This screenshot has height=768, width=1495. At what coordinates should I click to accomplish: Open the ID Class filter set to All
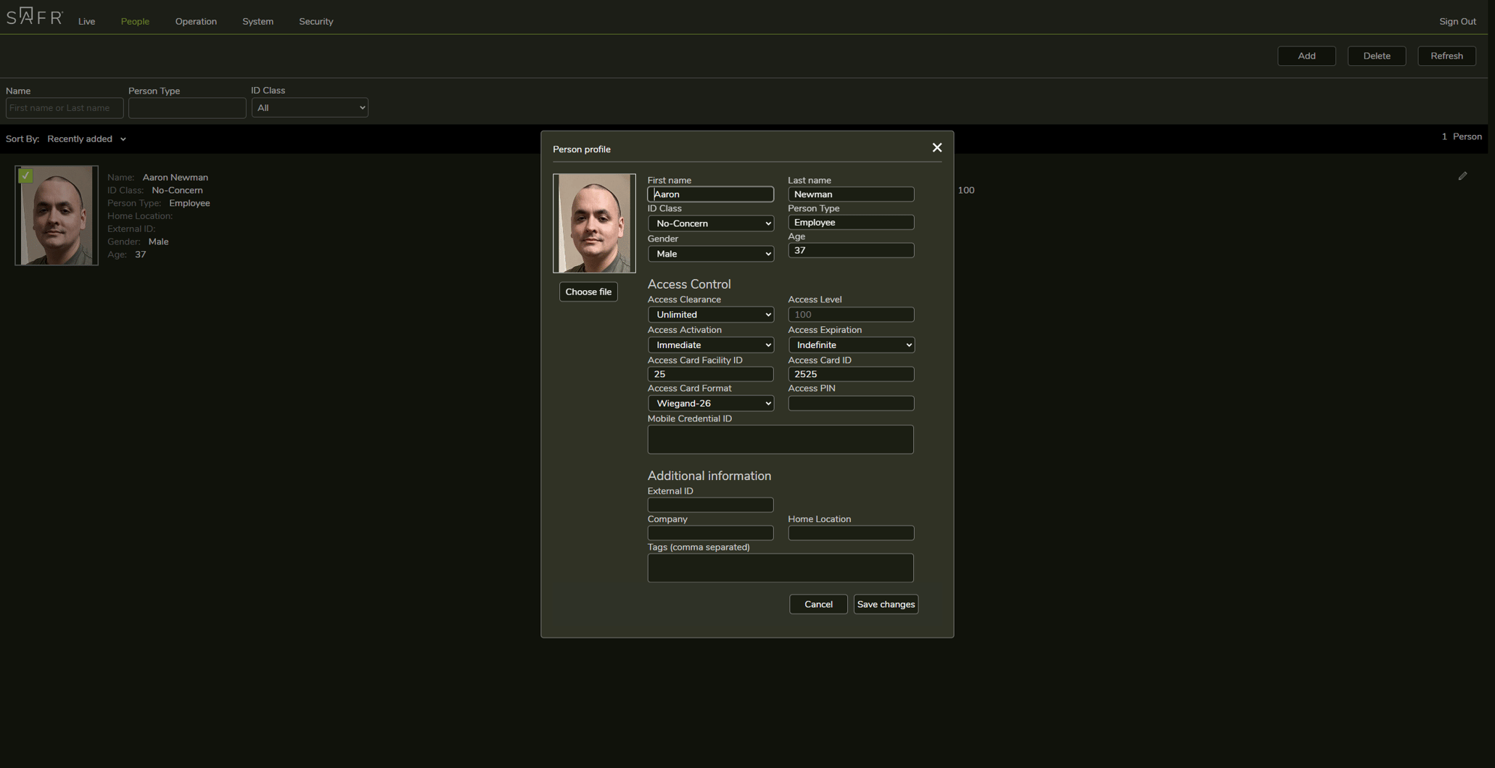click(x=310, y=107)
